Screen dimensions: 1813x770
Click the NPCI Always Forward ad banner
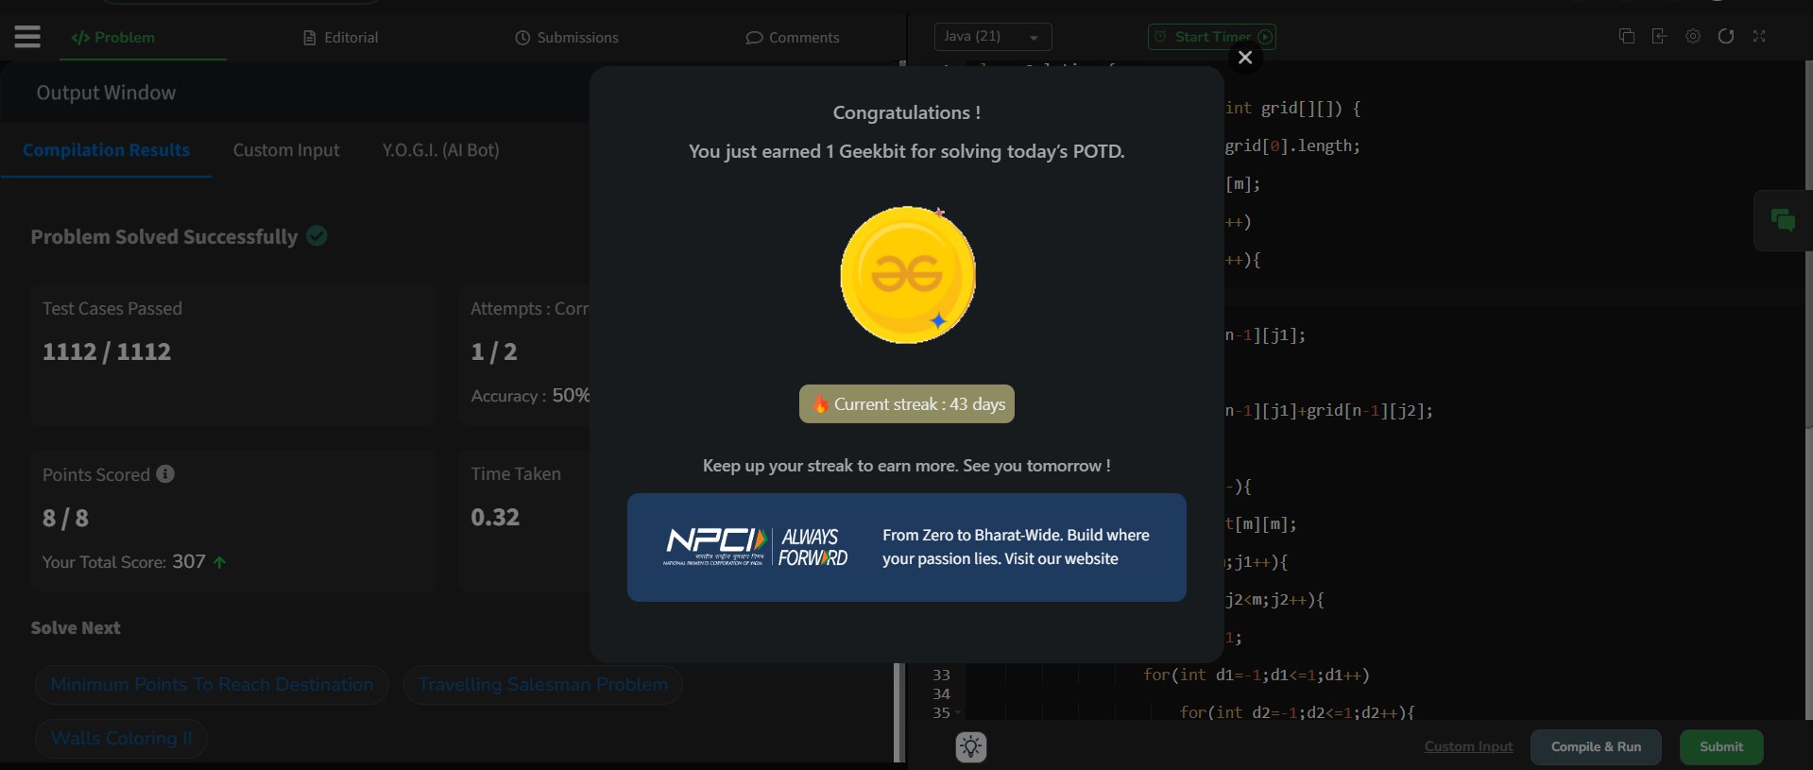tap(907, 547)
